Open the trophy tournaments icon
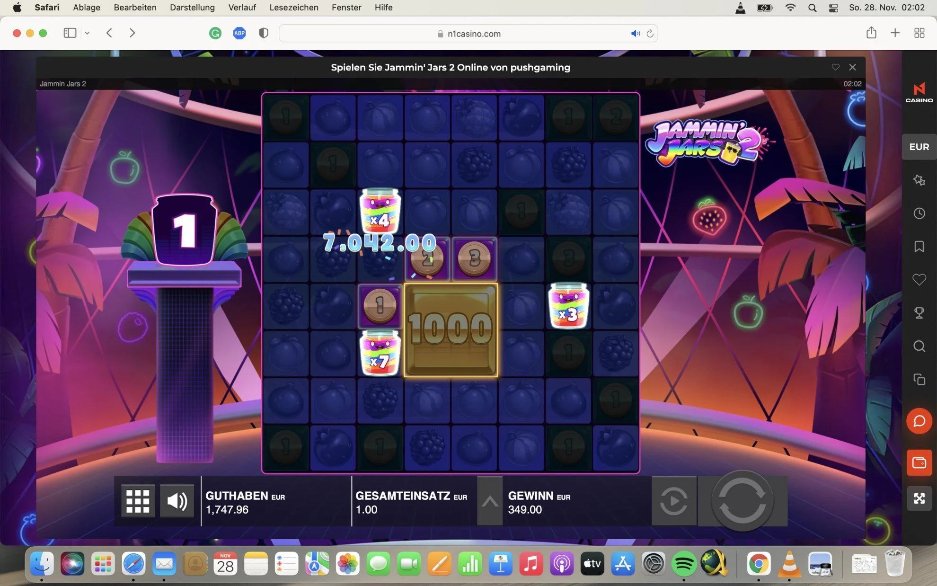Screen dimensions: 937x586 [919, 313]
